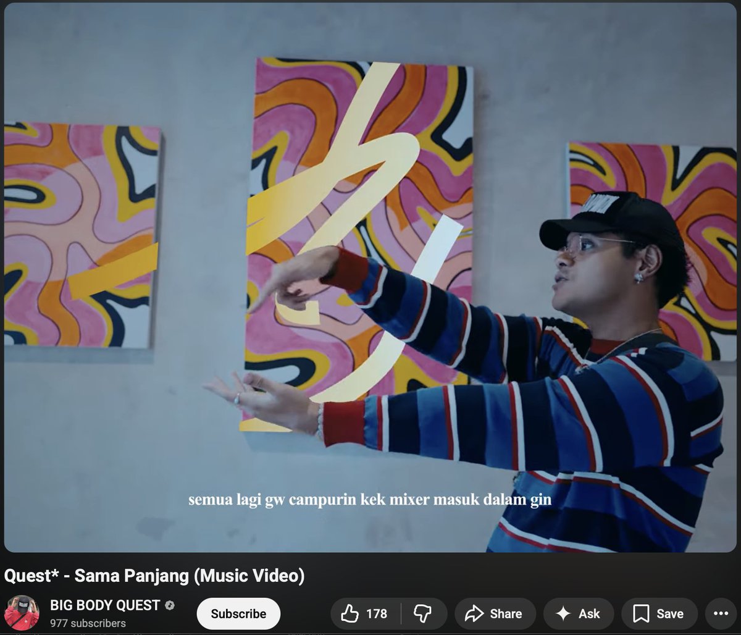The image size is (741, 635).
Task: Open the BIG BODY QUEST channel avatar
Action: click(22, 613)
